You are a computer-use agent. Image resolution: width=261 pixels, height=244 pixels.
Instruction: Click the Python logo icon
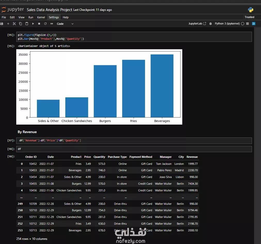click(250, 10)
